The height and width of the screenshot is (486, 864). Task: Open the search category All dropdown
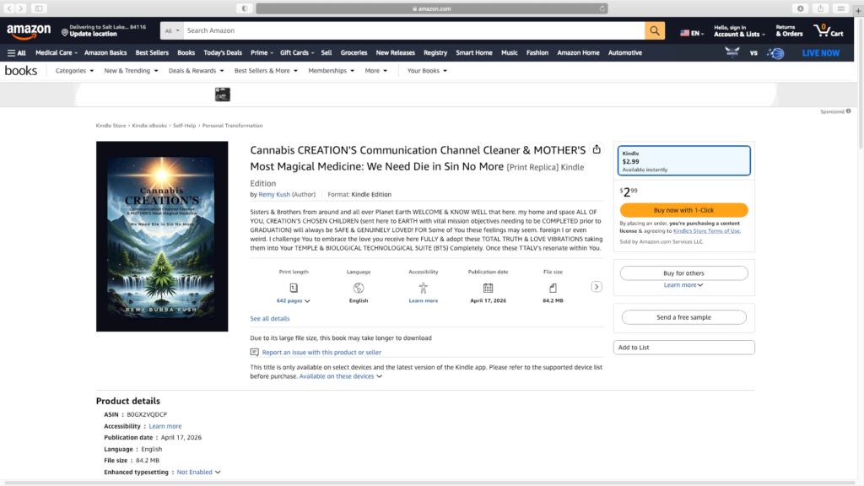point(171,31)
